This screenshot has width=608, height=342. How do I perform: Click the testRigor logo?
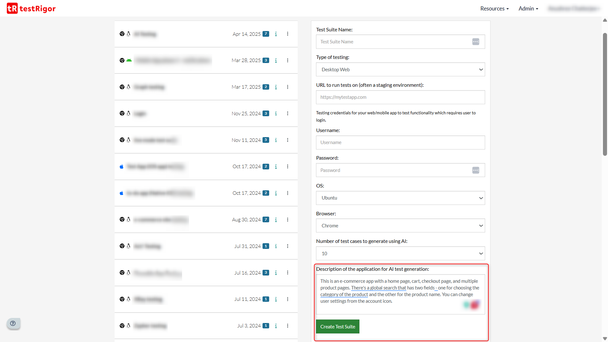click(31, 9)
